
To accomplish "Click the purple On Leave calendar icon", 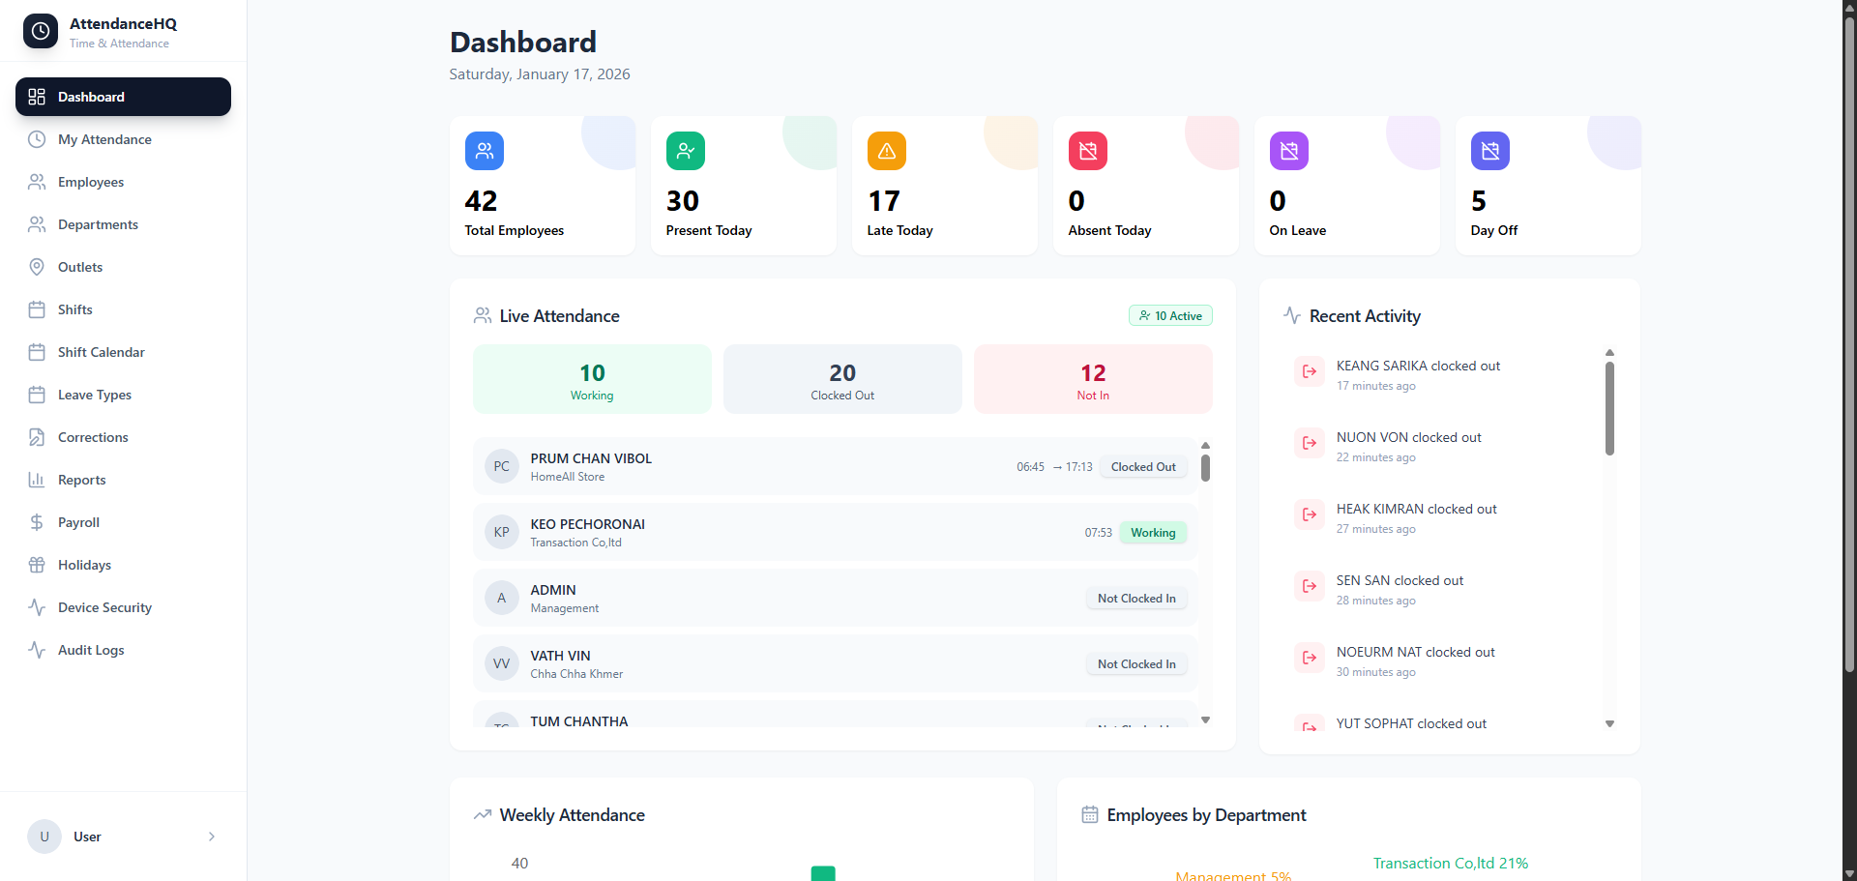I will click(1289, 151).
